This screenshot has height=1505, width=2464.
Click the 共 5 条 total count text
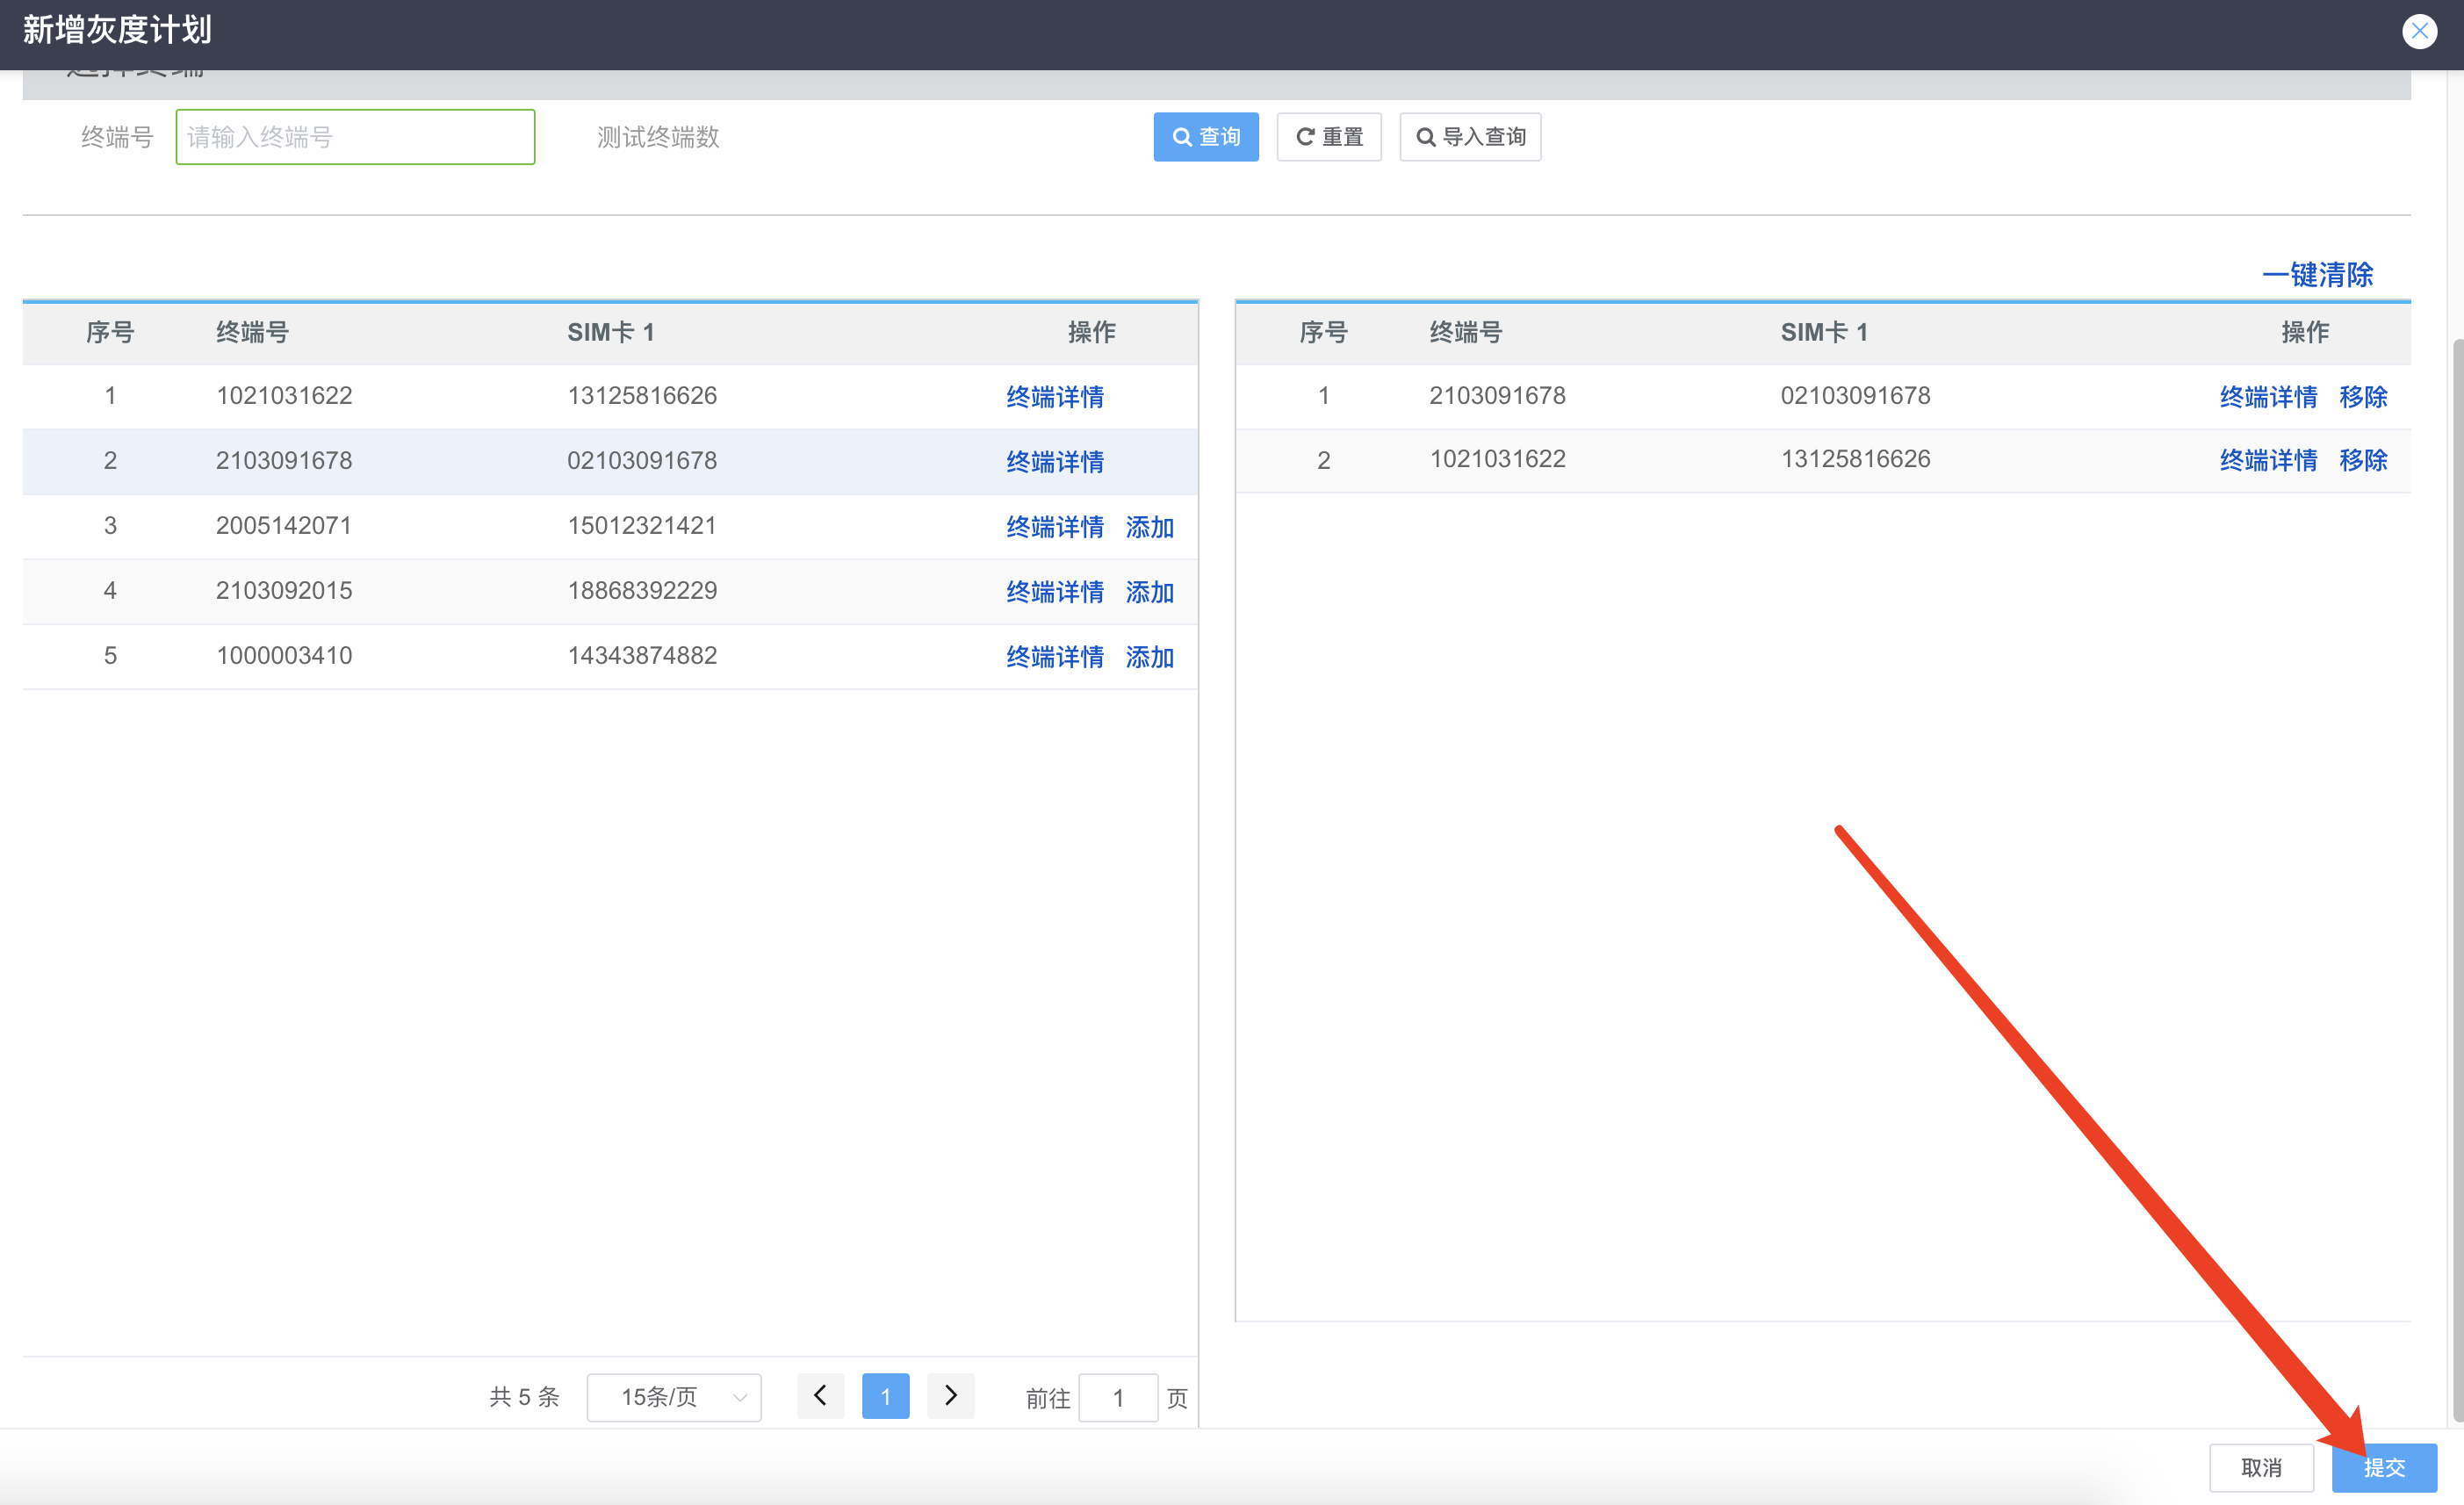click(x=524, y=1397)
